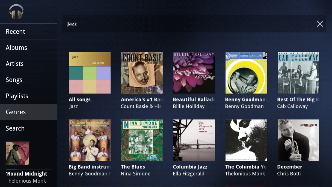
Task: Click the Benny Goodman album title in bold
Action: point(246,99)
